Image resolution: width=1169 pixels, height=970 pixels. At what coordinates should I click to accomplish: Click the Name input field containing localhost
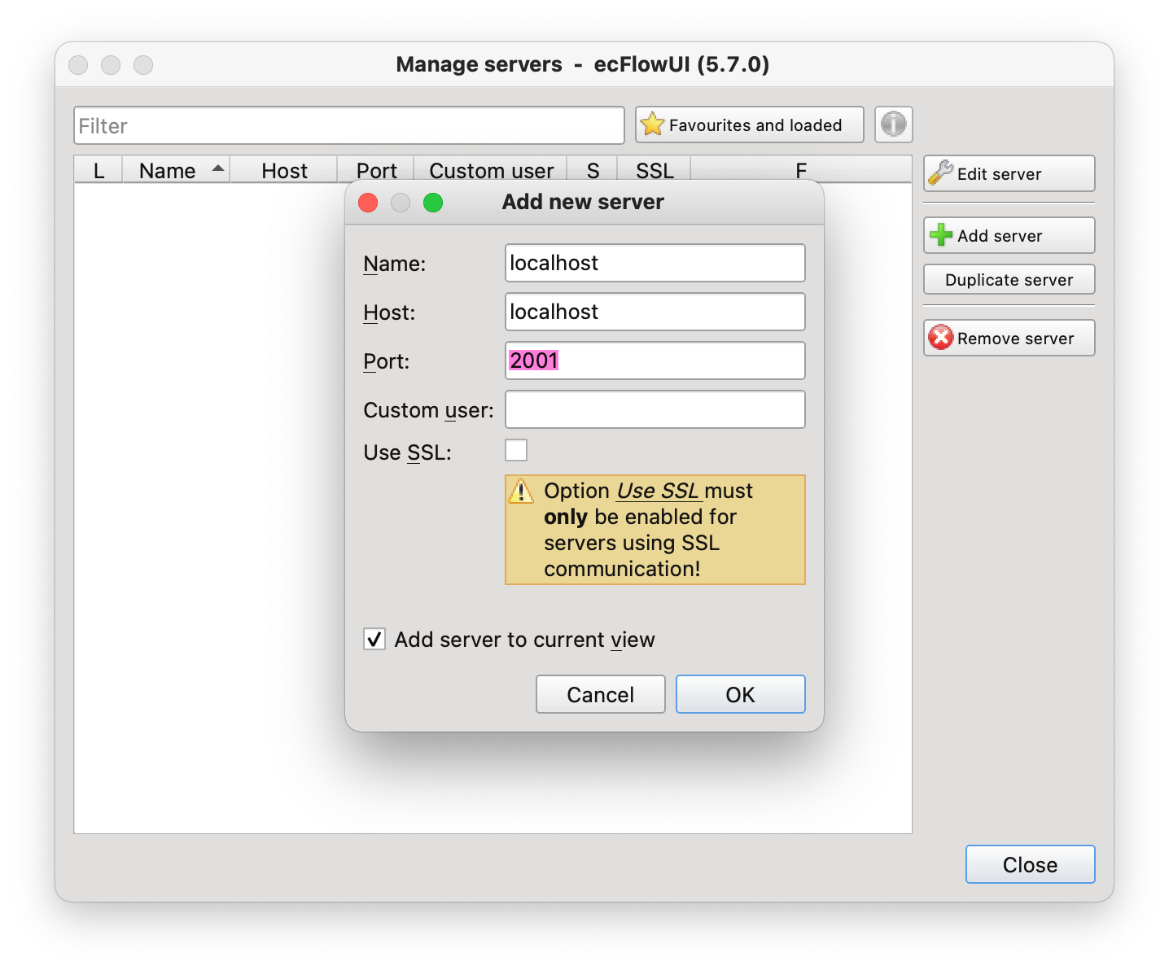coord(655,263)
